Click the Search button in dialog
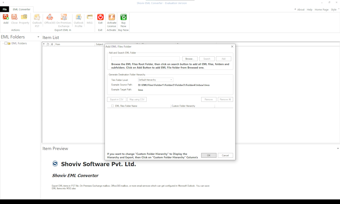Screen dimensions: 340x204 (207, 58)
